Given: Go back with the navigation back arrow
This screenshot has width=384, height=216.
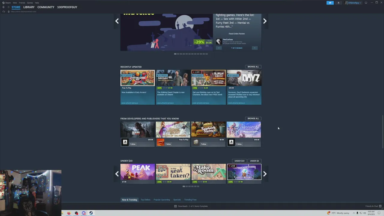Looking at the screenshot, I should click(4, 7).
